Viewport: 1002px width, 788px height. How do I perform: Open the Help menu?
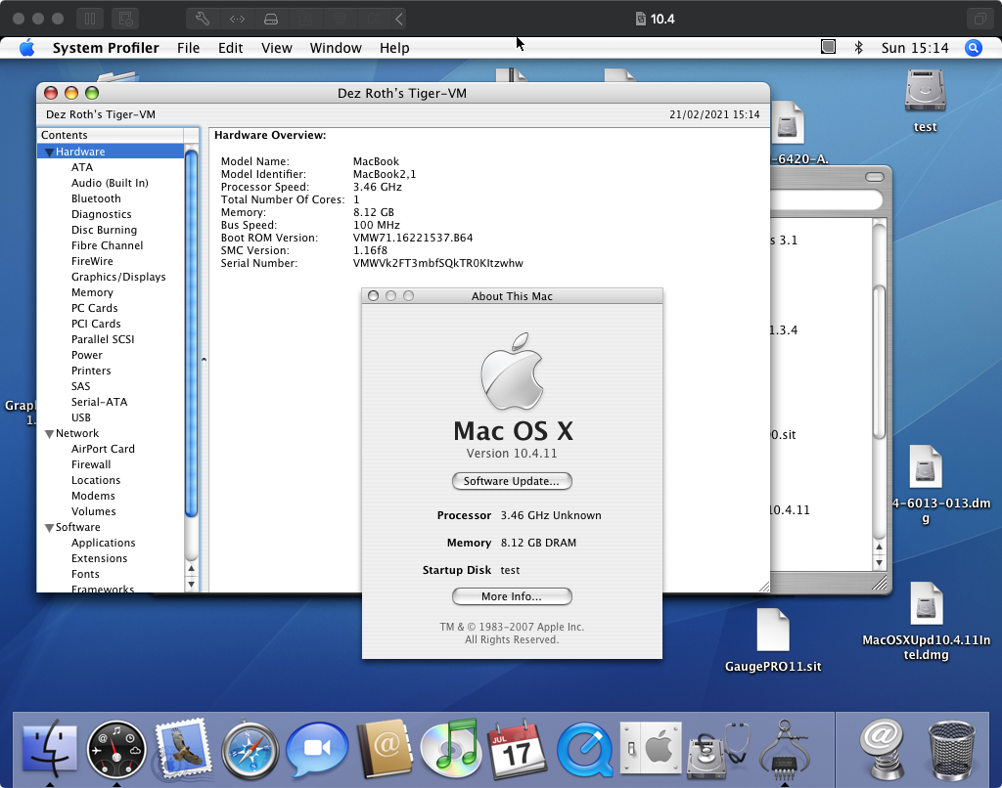click(394, 48)
